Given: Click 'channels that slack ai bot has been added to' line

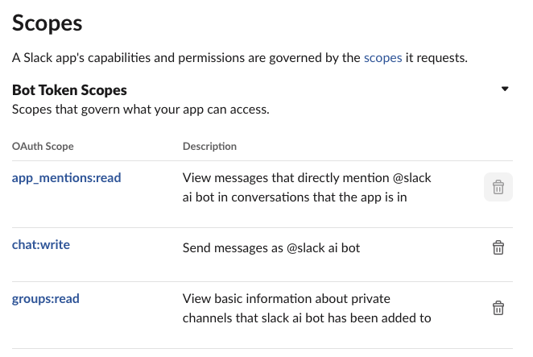Looking at the screenshot, I should [x=307, y=318].
